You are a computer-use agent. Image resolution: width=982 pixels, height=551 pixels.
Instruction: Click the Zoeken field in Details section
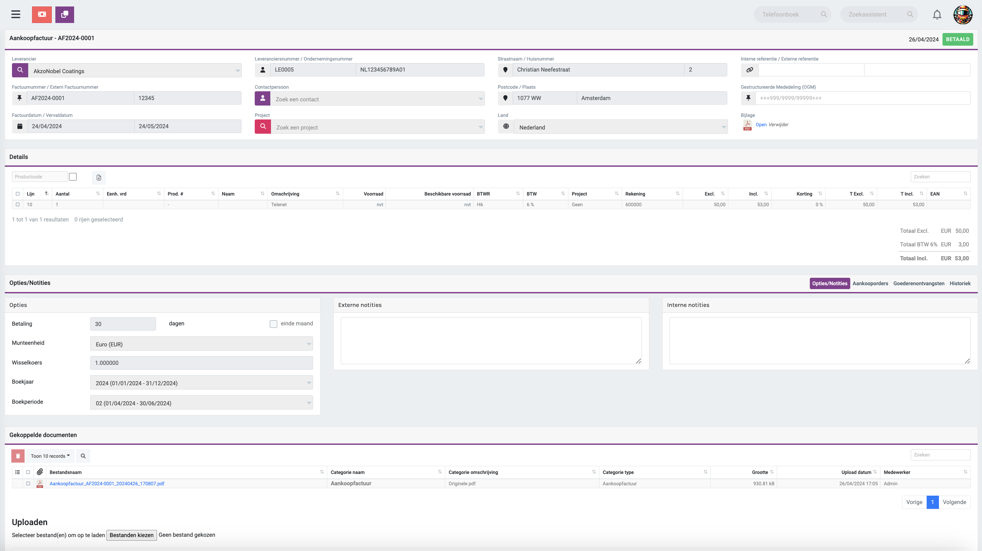coord(941,176)
